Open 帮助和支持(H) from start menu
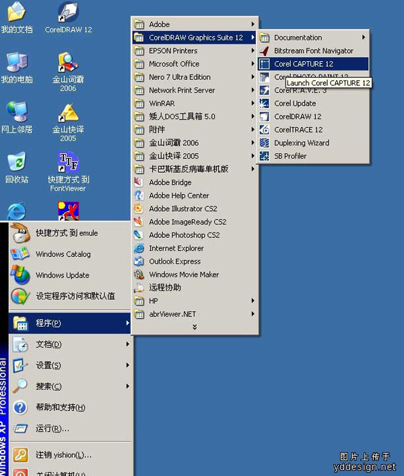The height and width of the screenshot is (476, 404). click(71, 407)
